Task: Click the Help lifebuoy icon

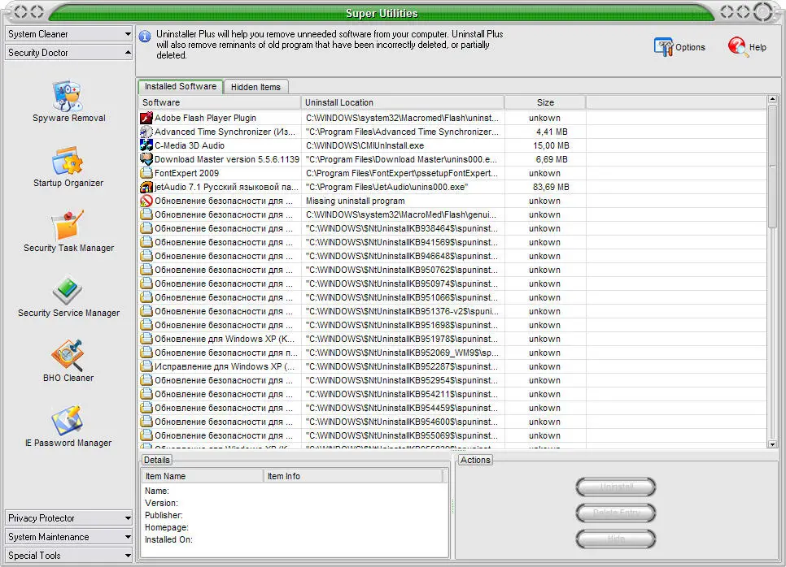Action: click(x=738, y=47)
